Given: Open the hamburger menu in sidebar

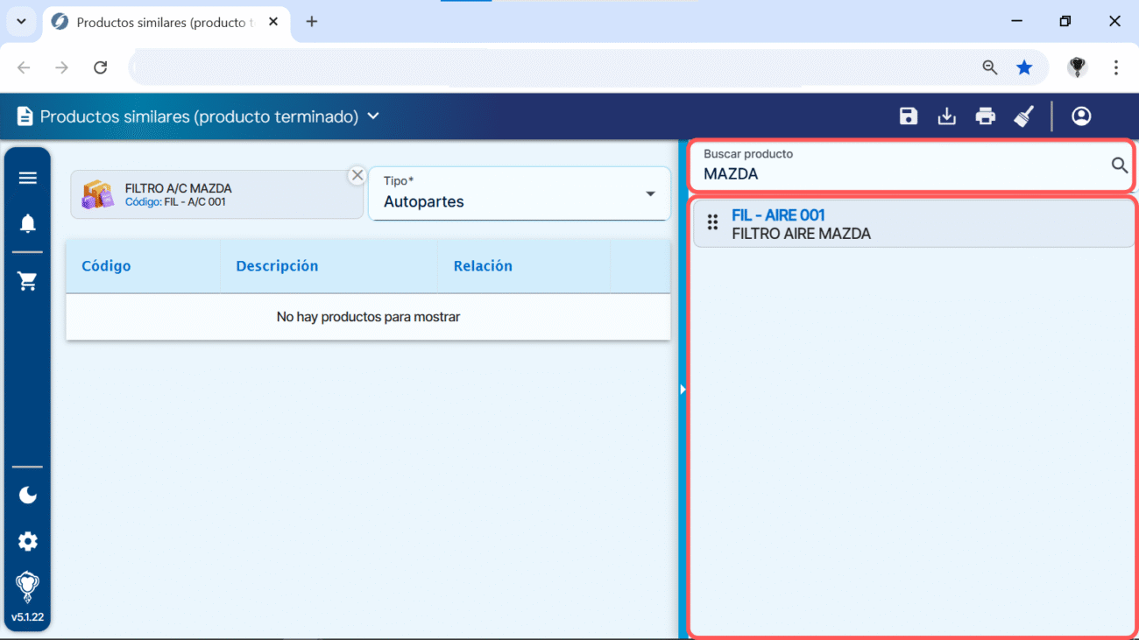Looking at the screenshot, I should [28, 179].
